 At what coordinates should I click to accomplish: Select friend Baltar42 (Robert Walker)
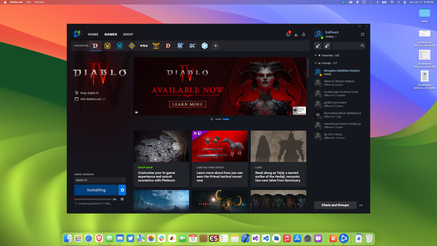click(340, 83)
